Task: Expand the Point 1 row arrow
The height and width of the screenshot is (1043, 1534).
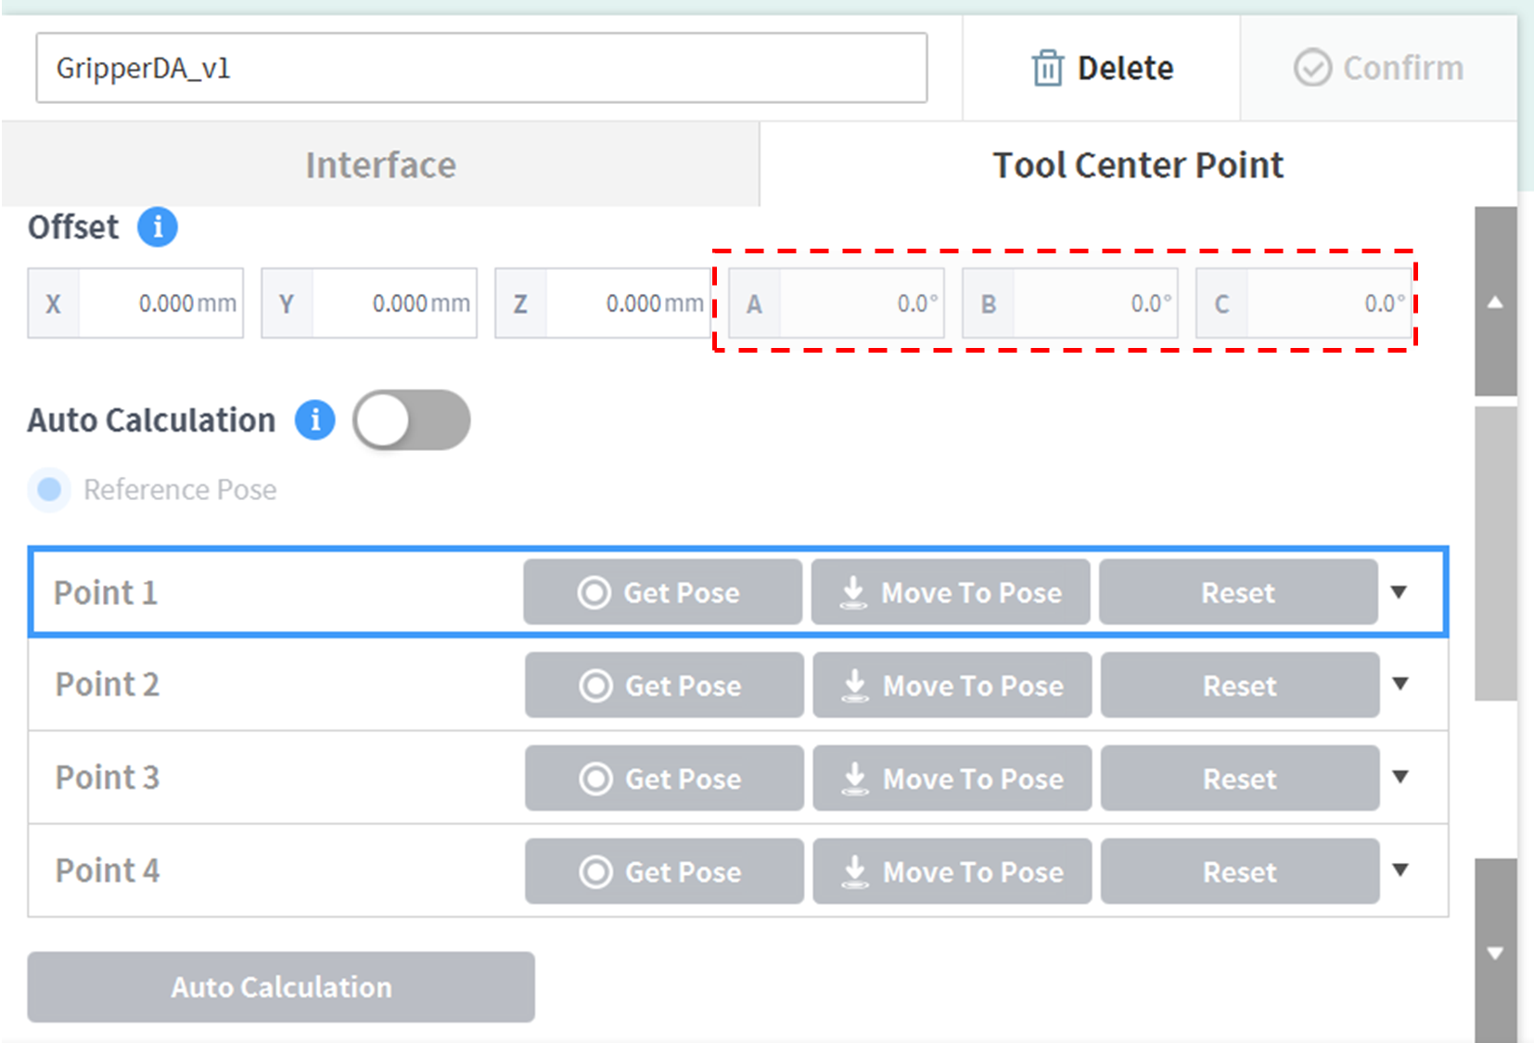Action: [1399, 592]
